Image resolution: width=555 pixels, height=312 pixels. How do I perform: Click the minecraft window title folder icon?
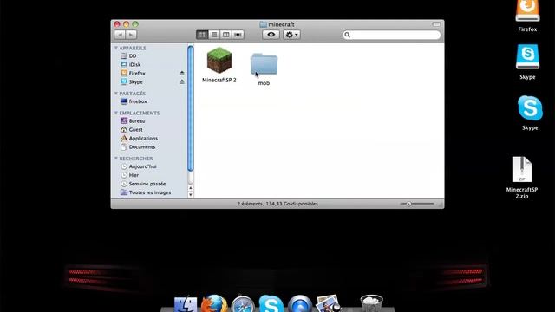pyautogui.click(x=263, y=24)
